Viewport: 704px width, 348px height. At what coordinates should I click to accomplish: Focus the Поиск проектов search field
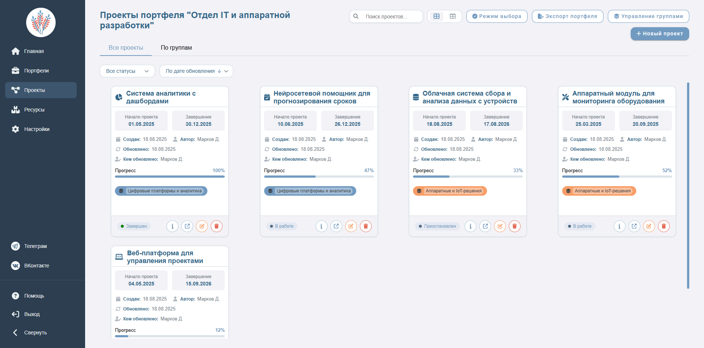pos(390,17)
